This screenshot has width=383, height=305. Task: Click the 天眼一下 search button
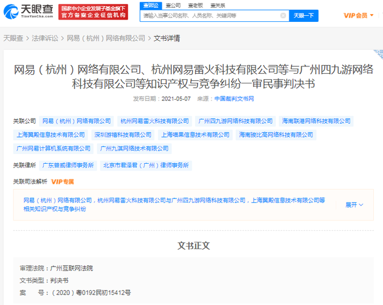pos(303,16)
